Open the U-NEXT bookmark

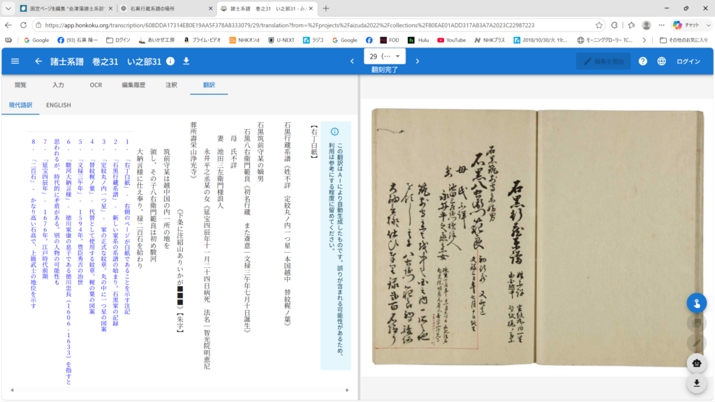pos(281,40)
